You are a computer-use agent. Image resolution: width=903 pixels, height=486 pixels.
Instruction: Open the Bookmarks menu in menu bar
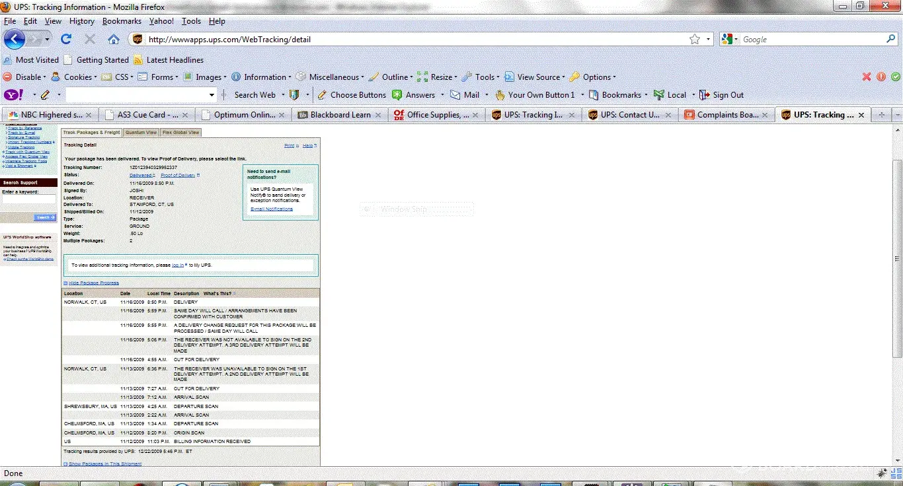coord(122,21)
